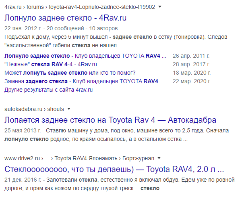Image resolution: width=244 pixels, height=197 pixels.
Task: Open 'Лопается заднее стекло на Toyota Rav 4 — Автокадабра'
Action: coord(110,120)
